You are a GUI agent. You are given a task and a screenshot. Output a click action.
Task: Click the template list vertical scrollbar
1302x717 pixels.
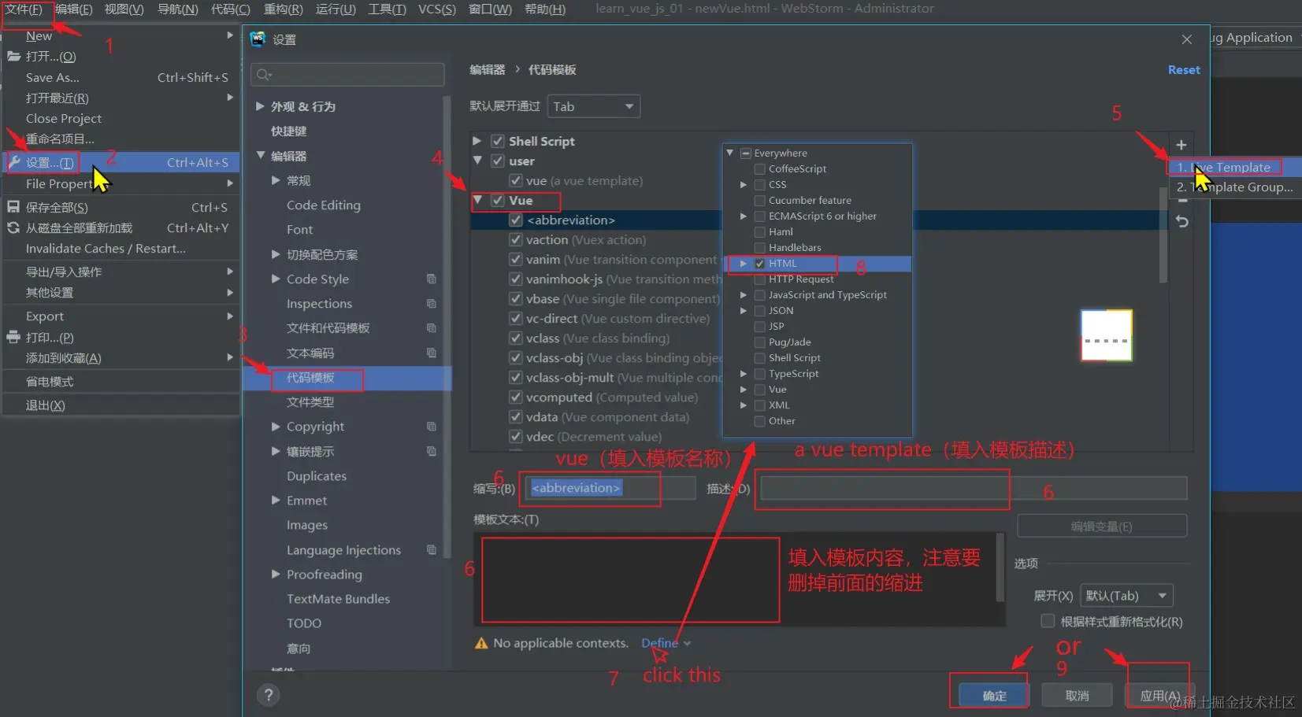[x=1163, y=235]
